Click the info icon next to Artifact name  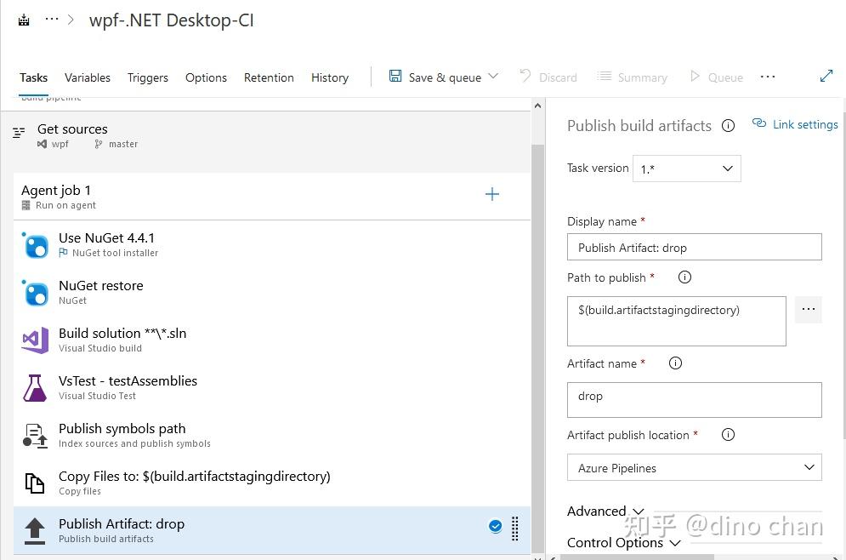click(675, 363)
